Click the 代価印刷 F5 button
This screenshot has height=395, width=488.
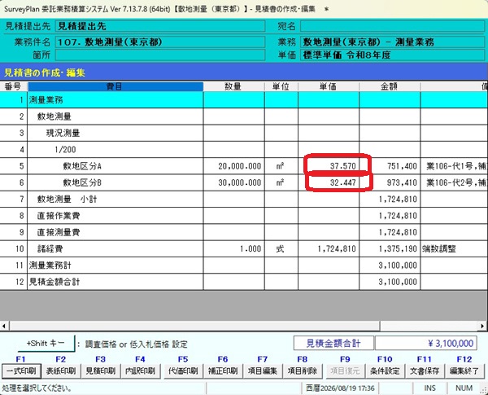[183, 371]
